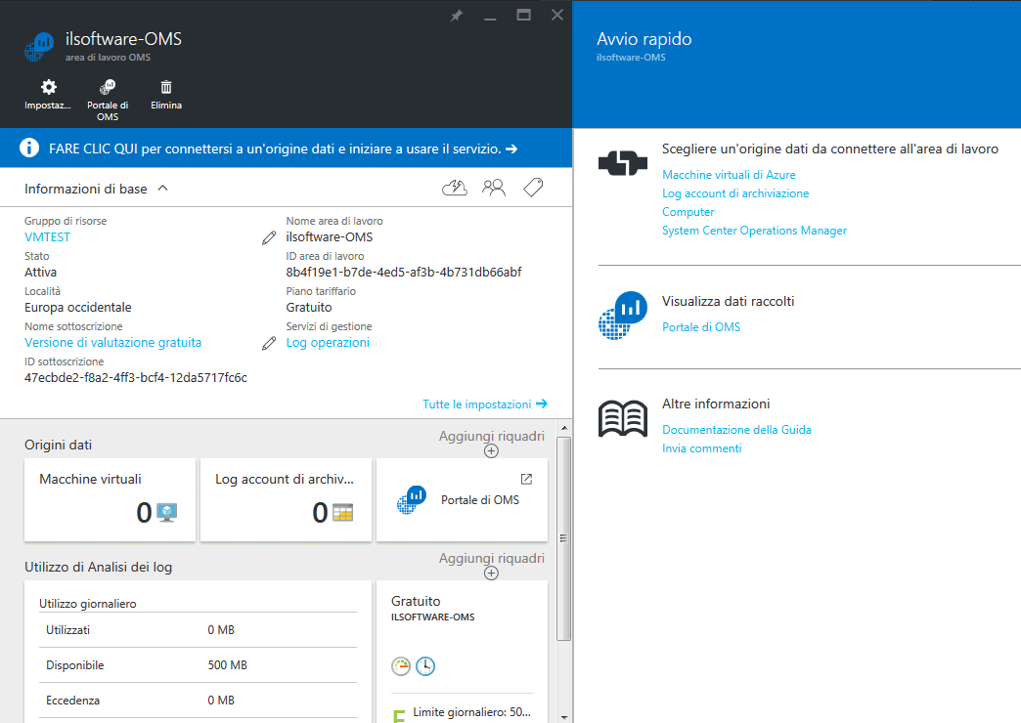Click the data source connector plug icon
The width and height of the screenshot is (1021, 723).
point(623,163)
